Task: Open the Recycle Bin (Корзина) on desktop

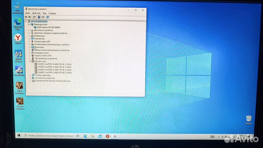Action: (248, 119)
